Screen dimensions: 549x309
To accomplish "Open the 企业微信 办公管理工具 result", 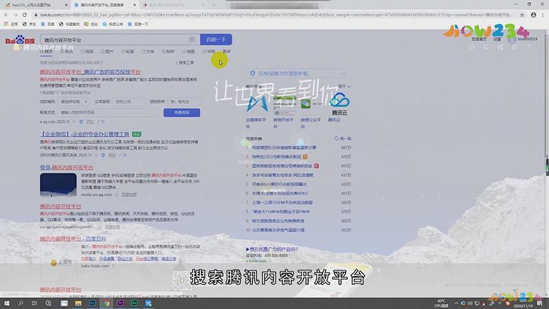I will 84,134.
